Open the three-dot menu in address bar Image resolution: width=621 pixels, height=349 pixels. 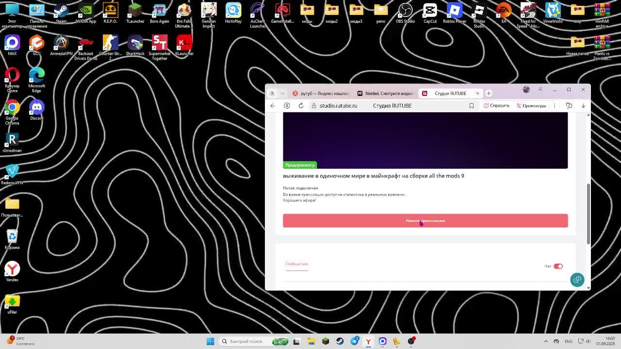pos(555,106)
